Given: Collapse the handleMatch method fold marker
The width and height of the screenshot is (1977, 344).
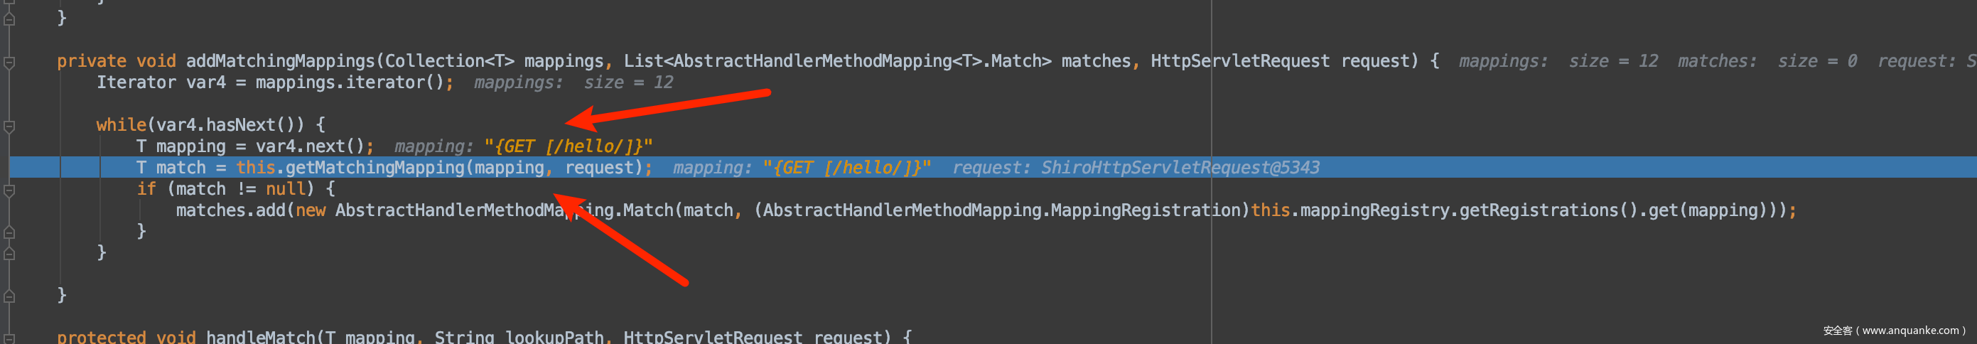Looking at the screenshot, I should pos(9,336).
